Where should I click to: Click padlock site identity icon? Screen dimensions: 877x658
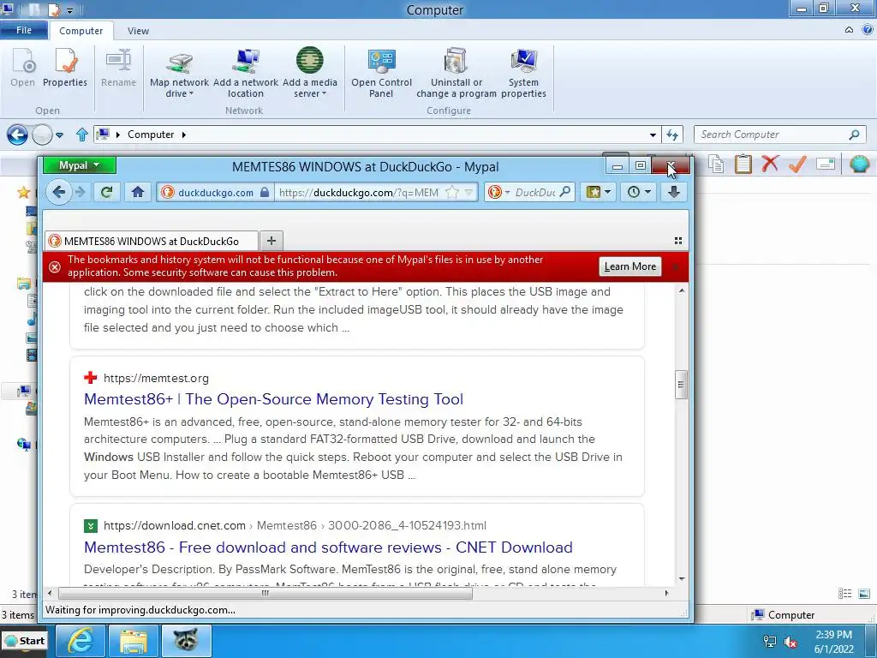[x=265, y=193]
